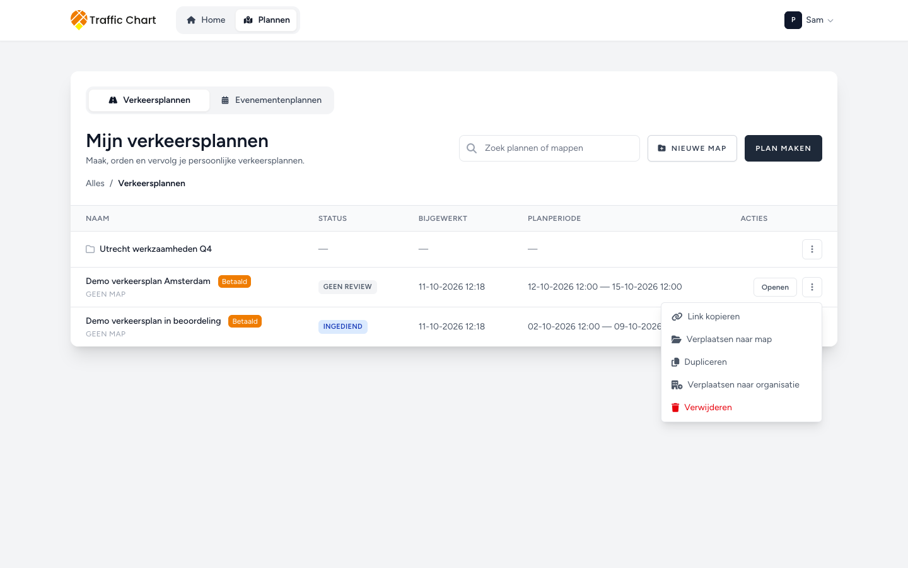Click the Verkeersplannen breadcrumb
Image resolution: width=908 pixels, height=568 pixels.
[x=151, y=184]
